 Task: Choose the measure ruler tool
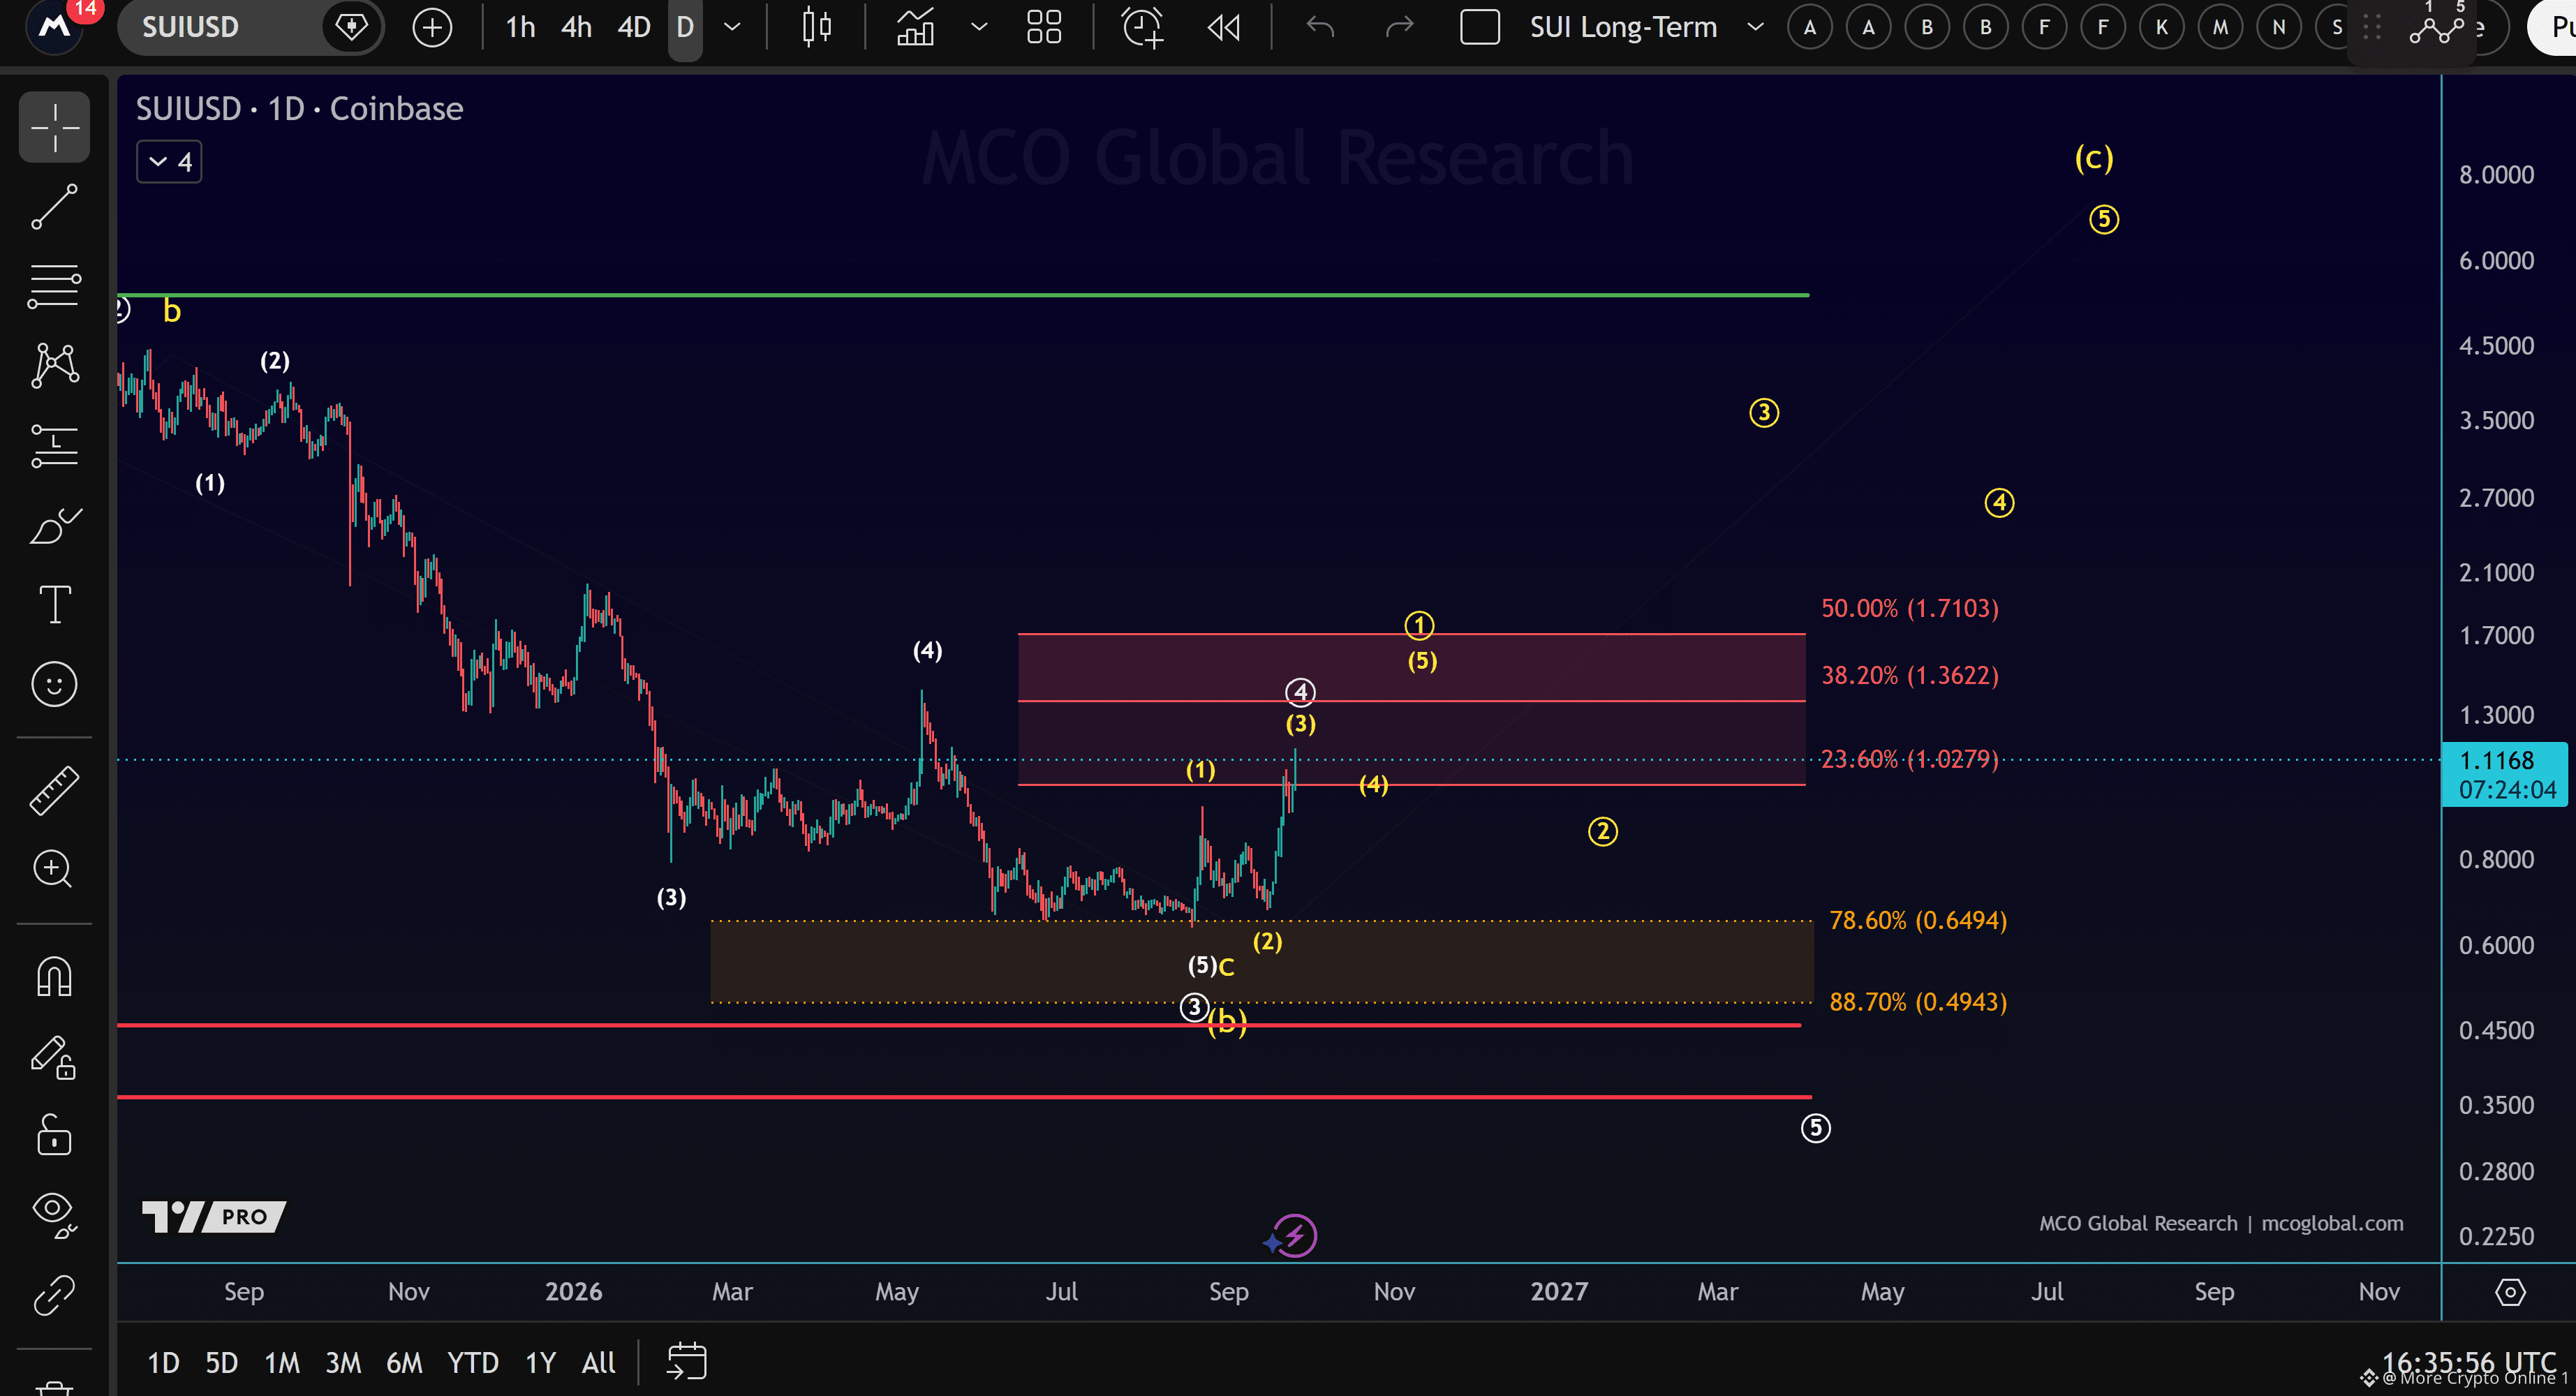(x=54, y=790)
